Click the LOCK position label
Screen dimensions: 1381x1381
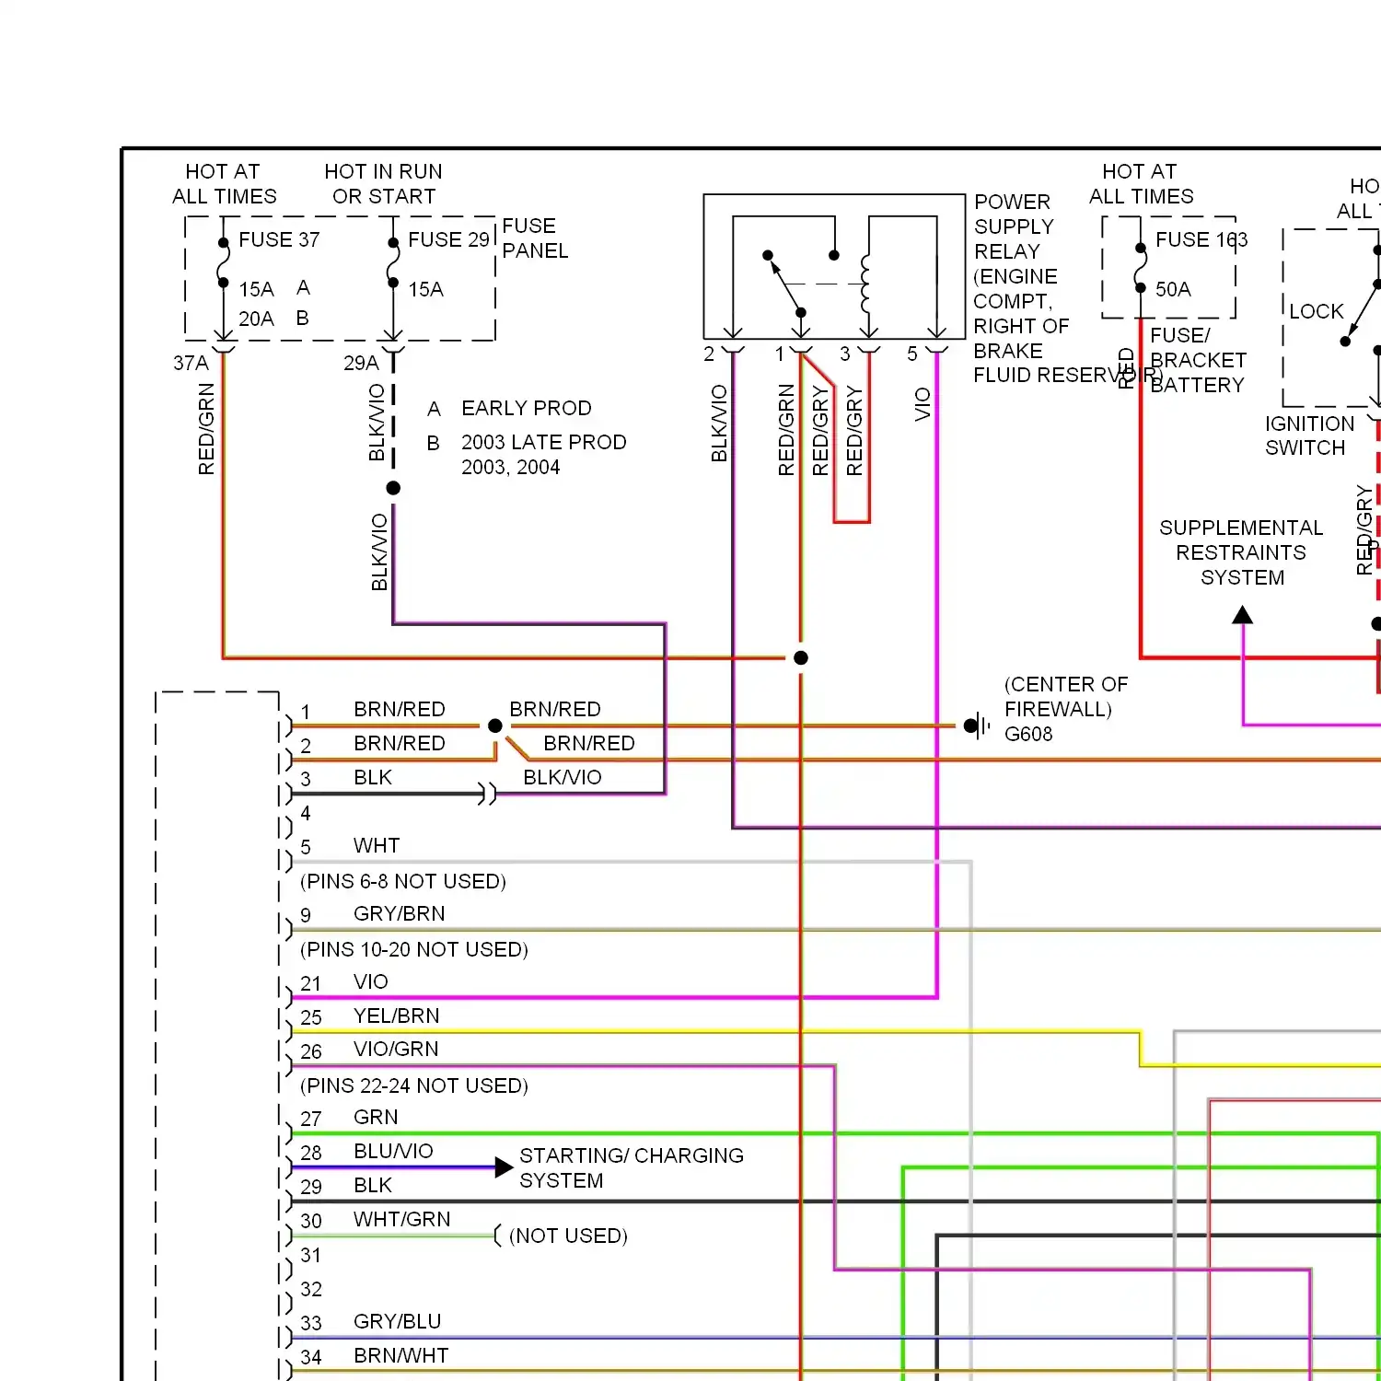tap(1317, 311)
